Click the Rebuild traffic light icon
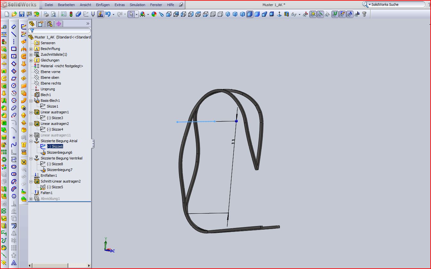The height and width of the screenshot is (269, 431). pos(71,14)
